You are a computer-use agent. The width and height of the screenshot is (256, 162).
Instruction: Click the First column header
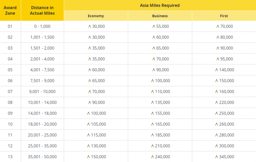pos(224,16)
